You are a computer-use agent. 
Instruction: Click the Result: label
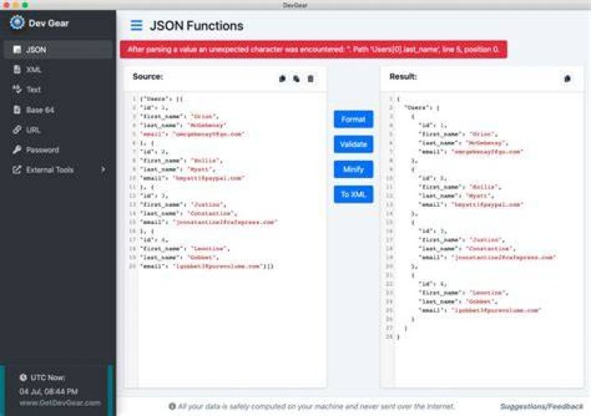click(403, 76)
